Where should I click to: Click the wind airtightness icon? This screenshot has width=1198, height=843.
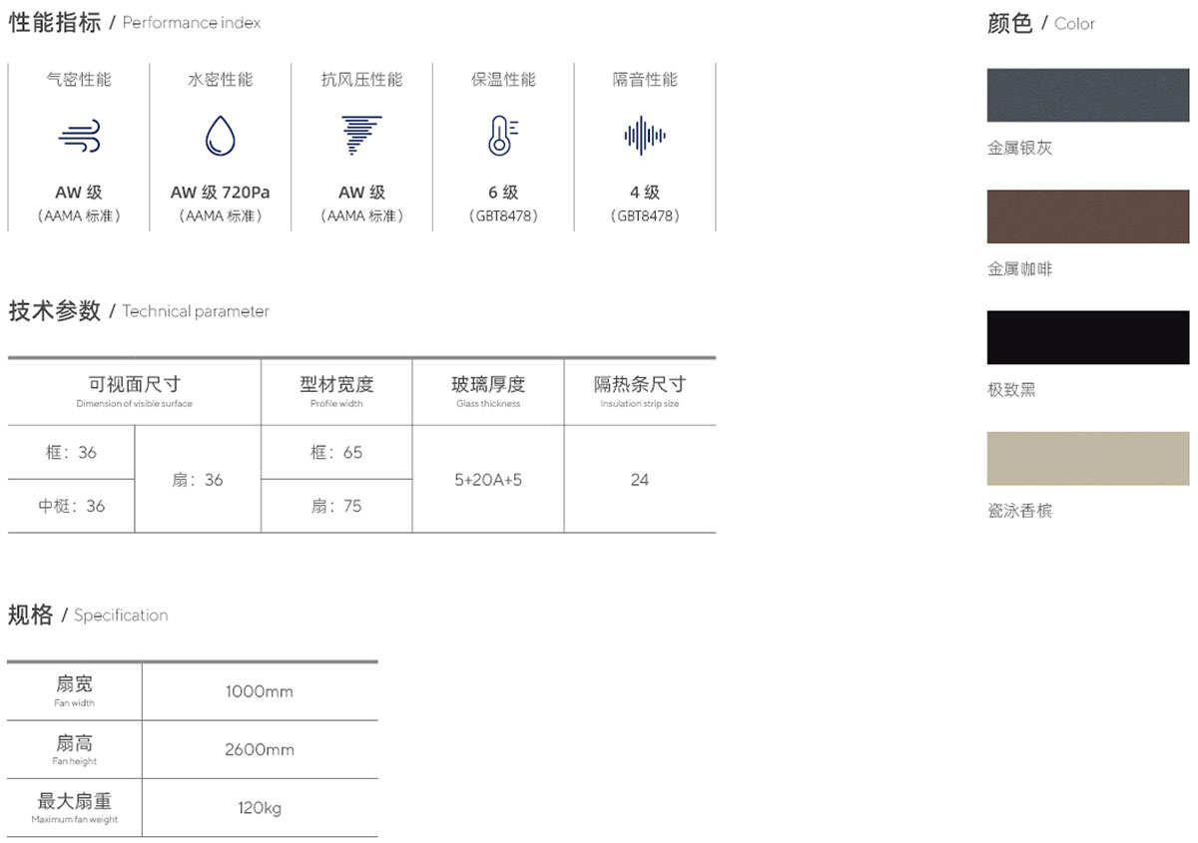click(79, 137)
